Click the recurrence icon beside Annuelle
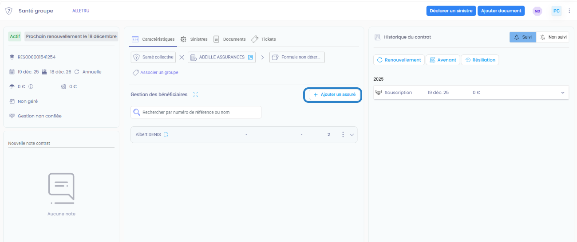 tap(77, 72)
